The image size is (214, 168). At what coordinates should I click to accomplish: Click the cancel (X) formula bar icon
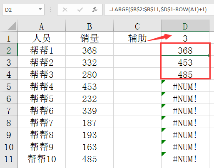(x=65, y=10)
